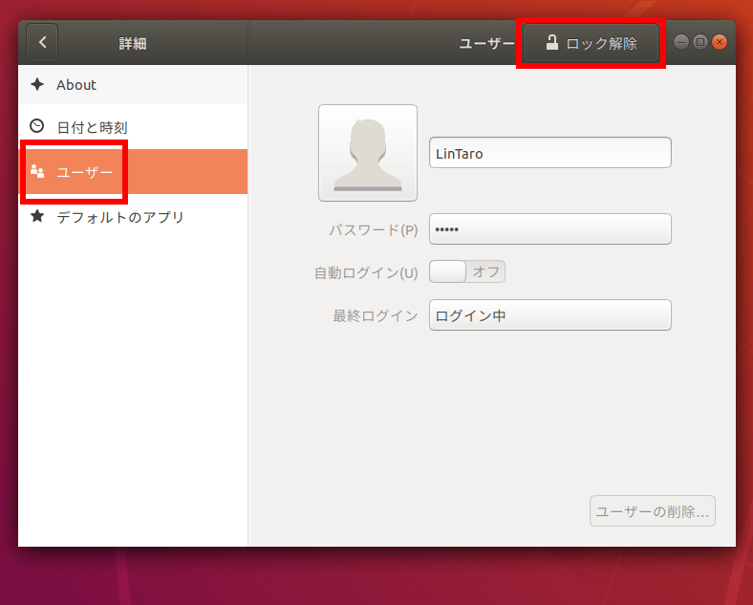
Task: Click the パスワード field
Action: click(x=550, y=229)
